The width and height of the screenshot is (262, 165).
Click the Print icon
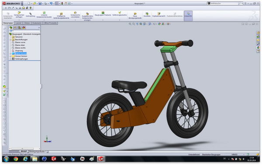tap(45, 3)
